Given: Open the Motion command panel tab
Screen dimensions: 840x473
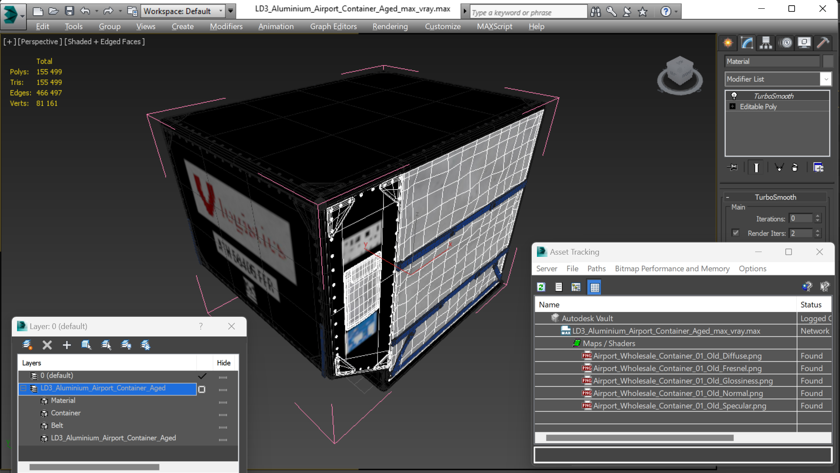Looking at the screenshot, I should pyautogui.click(x=786, y=43).
